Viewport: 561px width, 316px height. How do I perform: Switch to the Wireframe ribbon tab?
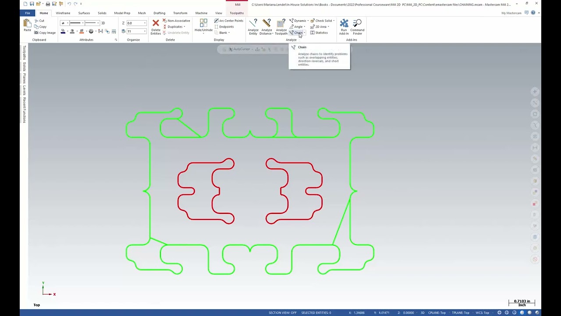point(63,13)
